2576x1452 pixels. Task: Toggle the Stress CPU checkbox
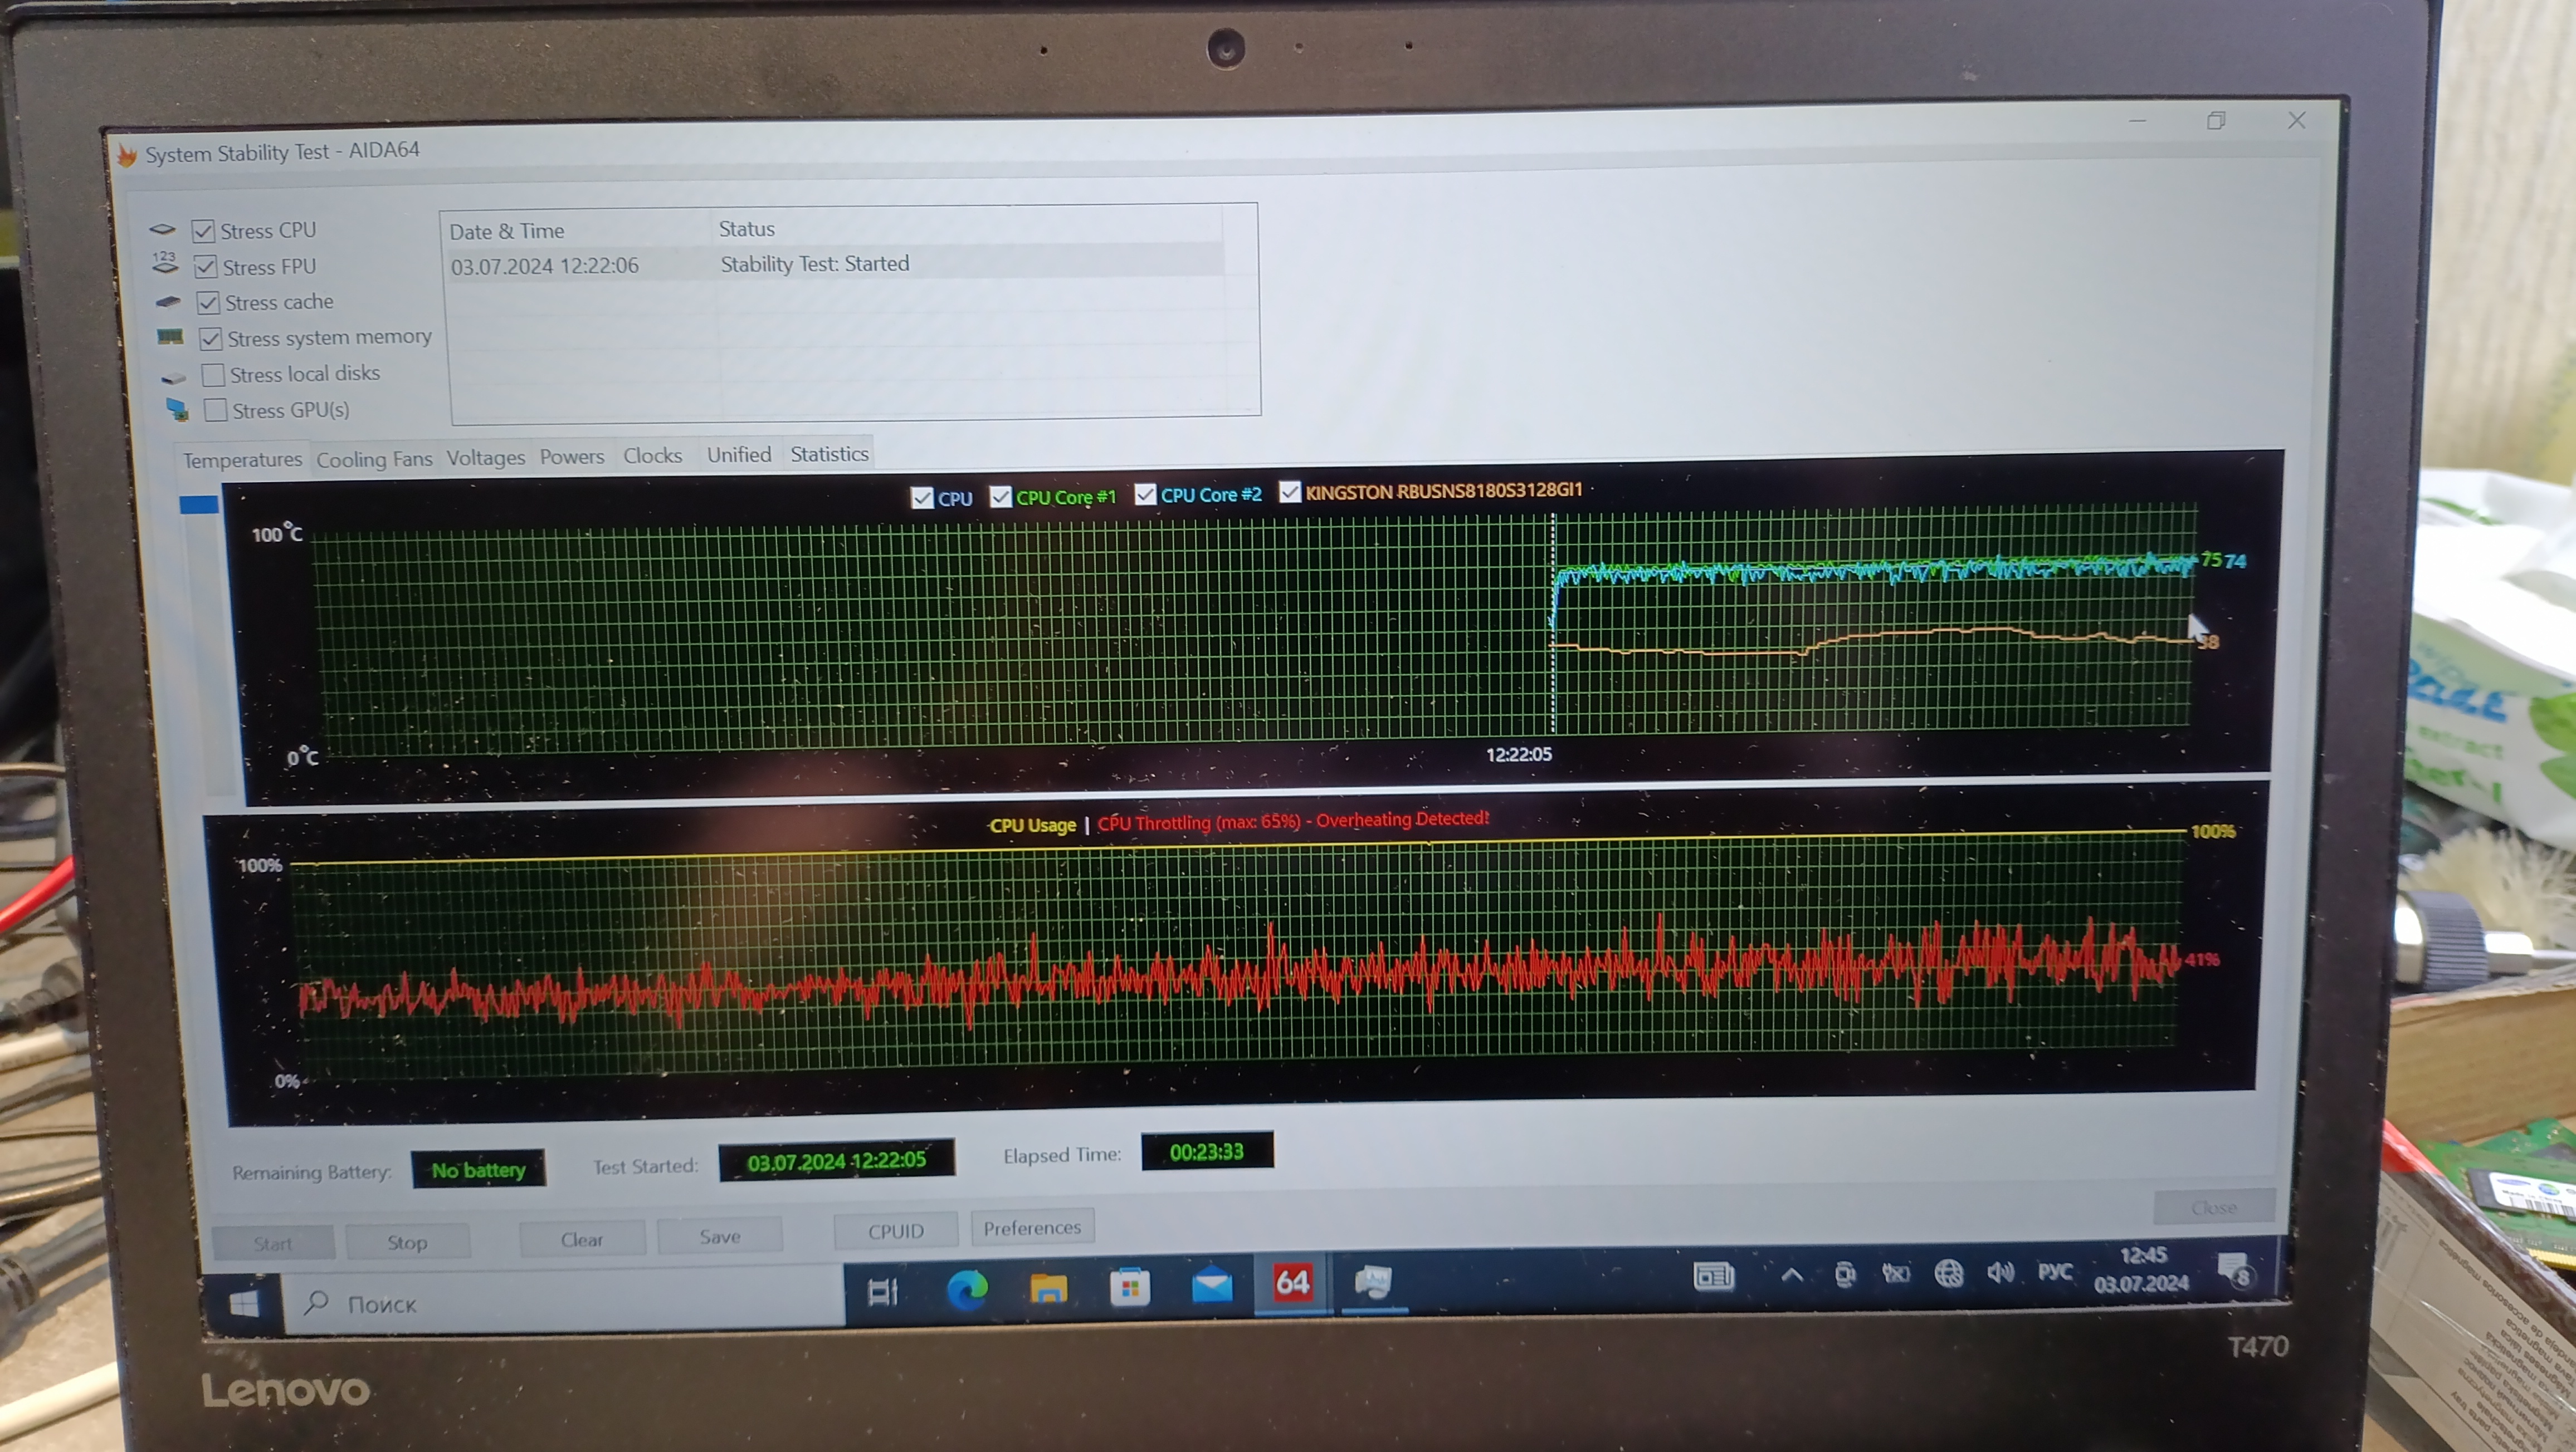click(203, 231)
